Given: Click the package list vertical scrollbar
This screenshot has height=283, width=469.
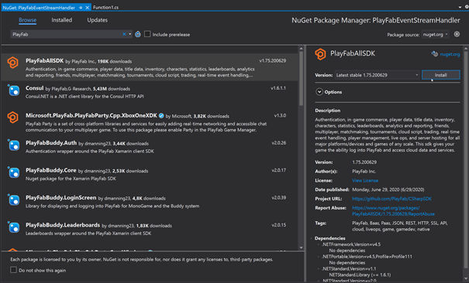Looking at the screenshot, I should pos(302,78).
